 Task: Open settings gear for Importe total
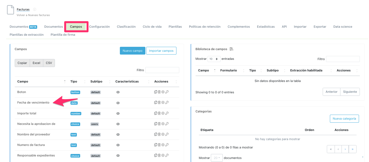pyautogui.click(x=163, y=113)
